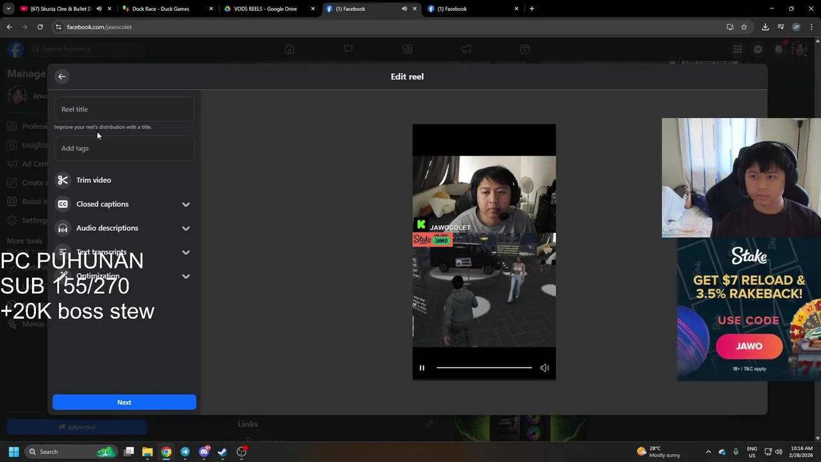The width and height of the screenshot is (821, 462).
Task: Show hidden system tray icons
Action: click(x=708, y=452)
